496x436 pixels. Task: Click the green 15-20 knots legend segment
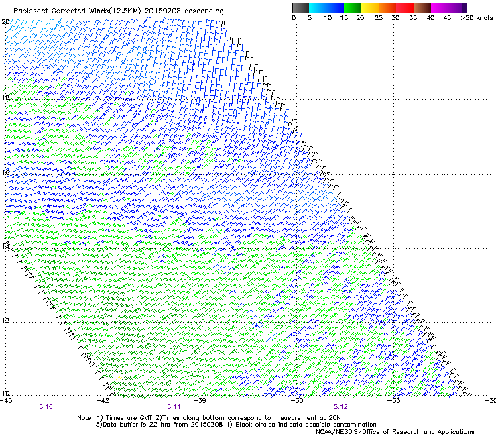pos(352,8)
